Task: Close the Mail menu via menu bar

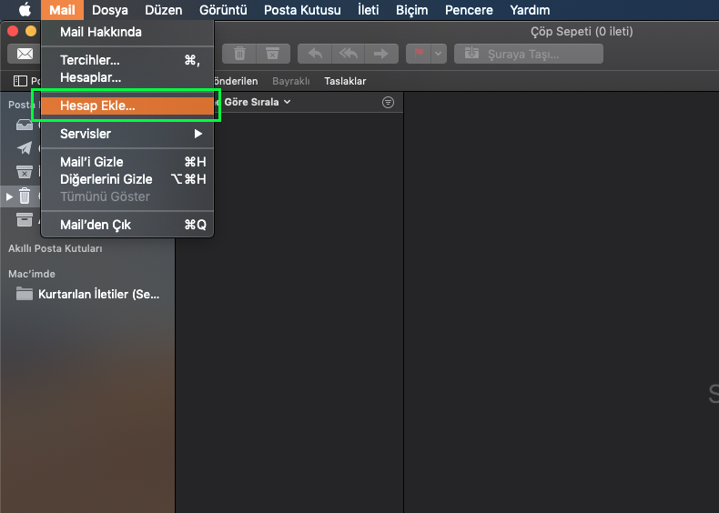Action: tap(62, 10)
